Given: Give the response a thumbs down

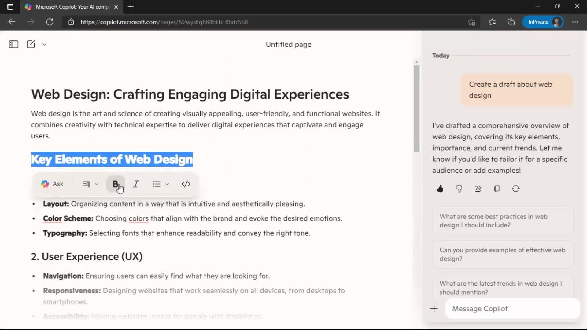Looking at the screenshot, I should pyautogui.click(x=459, y=189).
